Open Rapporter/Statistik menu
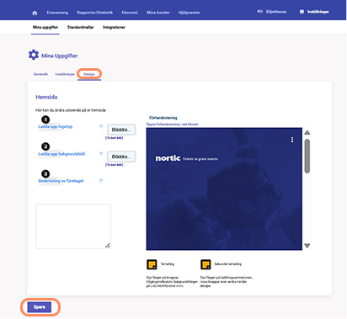The height and width of the screenshot is (319, 347). coord(95,13)
